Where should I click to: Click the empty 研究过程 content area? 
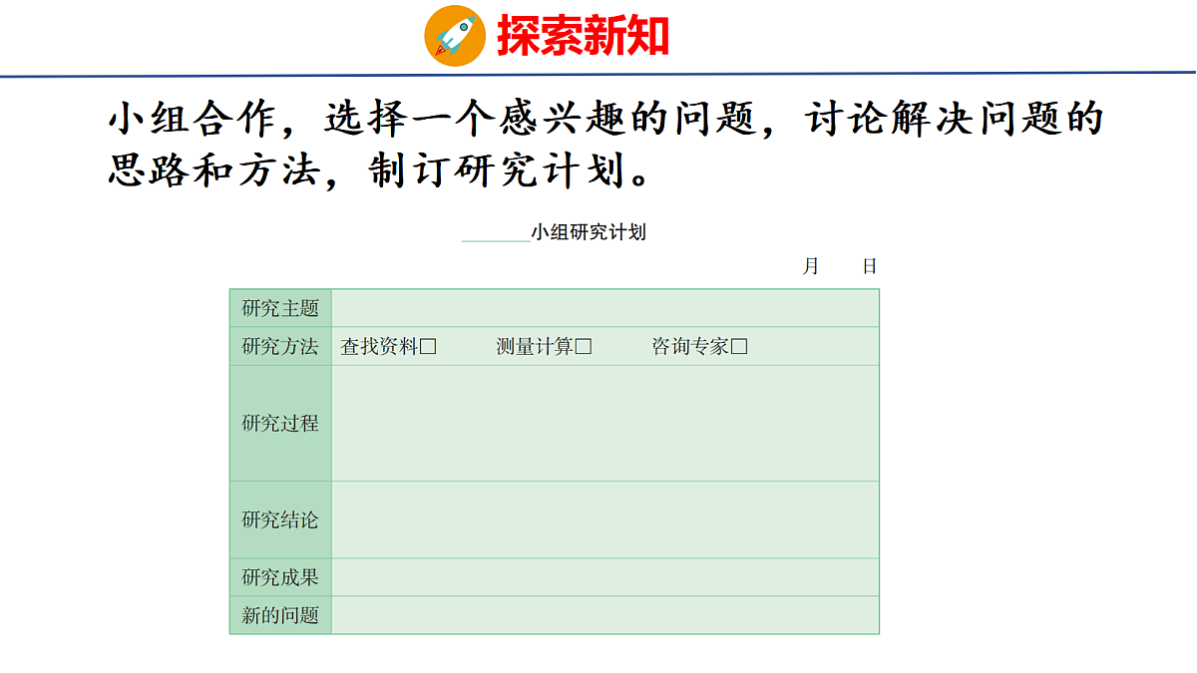pos(605,424)
